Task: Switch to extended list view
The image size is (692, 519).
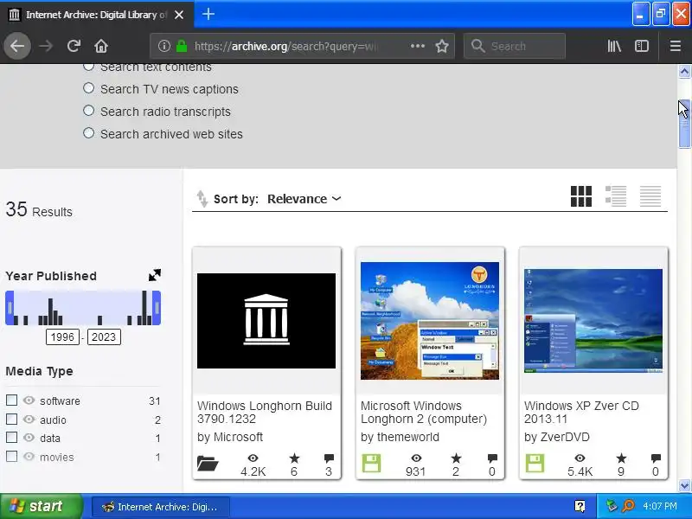Action: (x=616, y=196)
